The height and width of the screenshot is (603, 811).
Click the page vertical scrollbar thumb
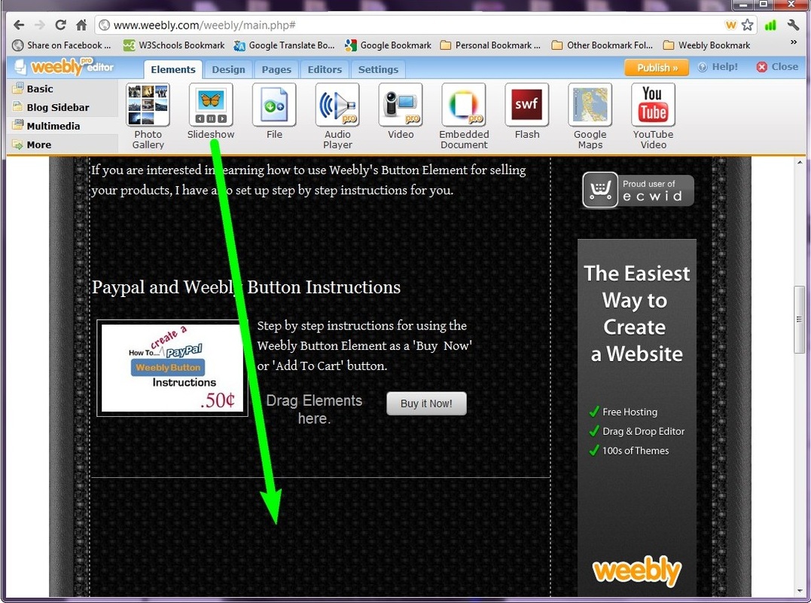coord(800,320)
